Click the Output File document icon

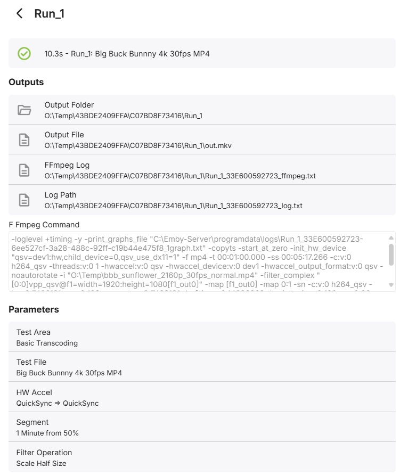(x=24, y=140)
